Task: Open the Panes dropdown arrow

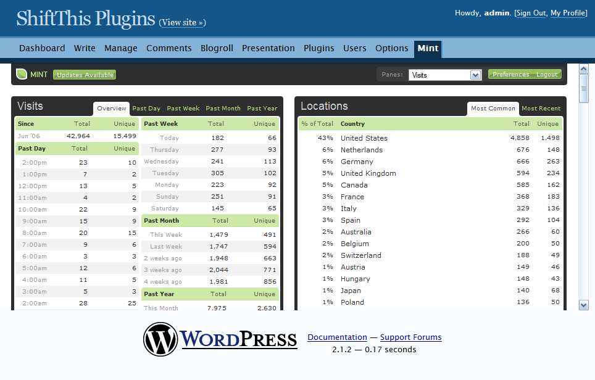Action: coord(475,75)
